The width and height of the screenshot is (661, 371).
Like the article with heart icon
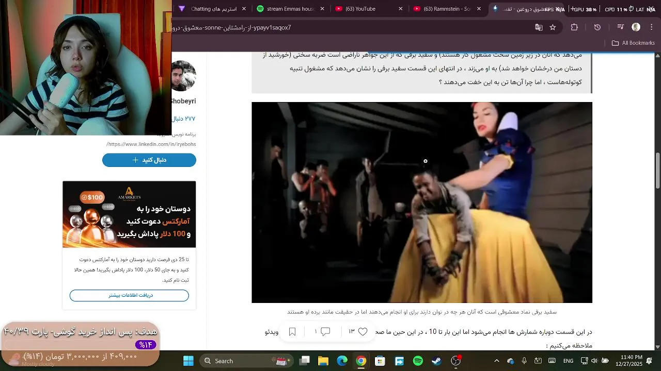pyautogui.click(x=363, y=332)
